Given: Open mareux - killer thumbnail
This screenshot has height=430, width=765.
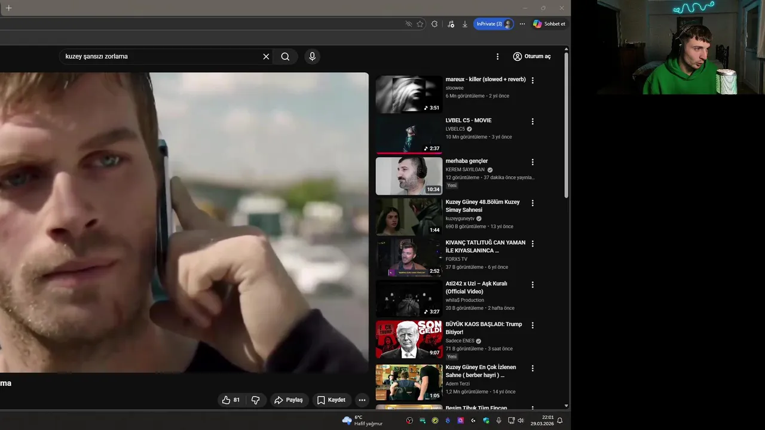Looking at the screenshot, I should (x=409, y=94).
